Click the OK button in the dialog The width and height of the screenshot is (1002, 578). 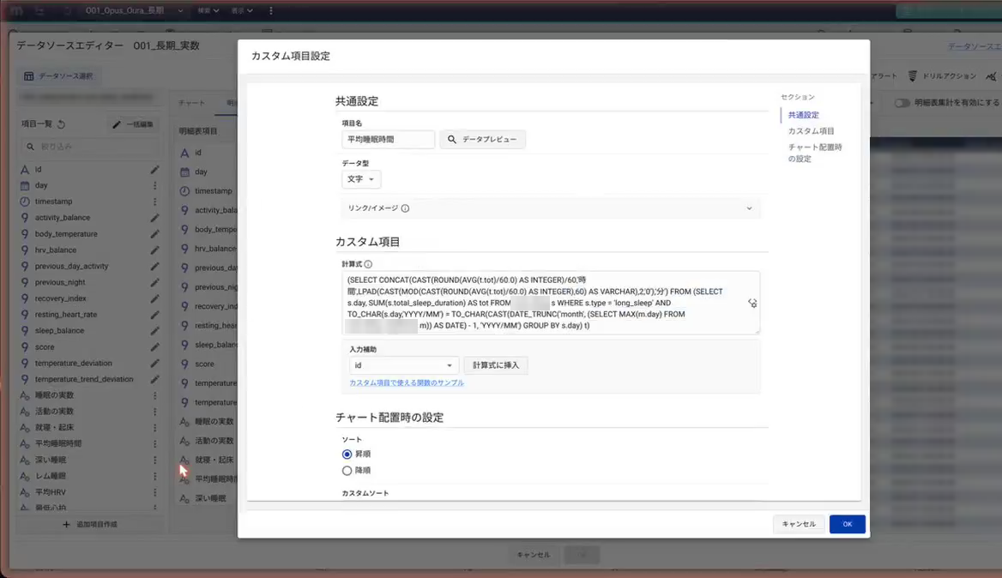(x=848, y=524)
